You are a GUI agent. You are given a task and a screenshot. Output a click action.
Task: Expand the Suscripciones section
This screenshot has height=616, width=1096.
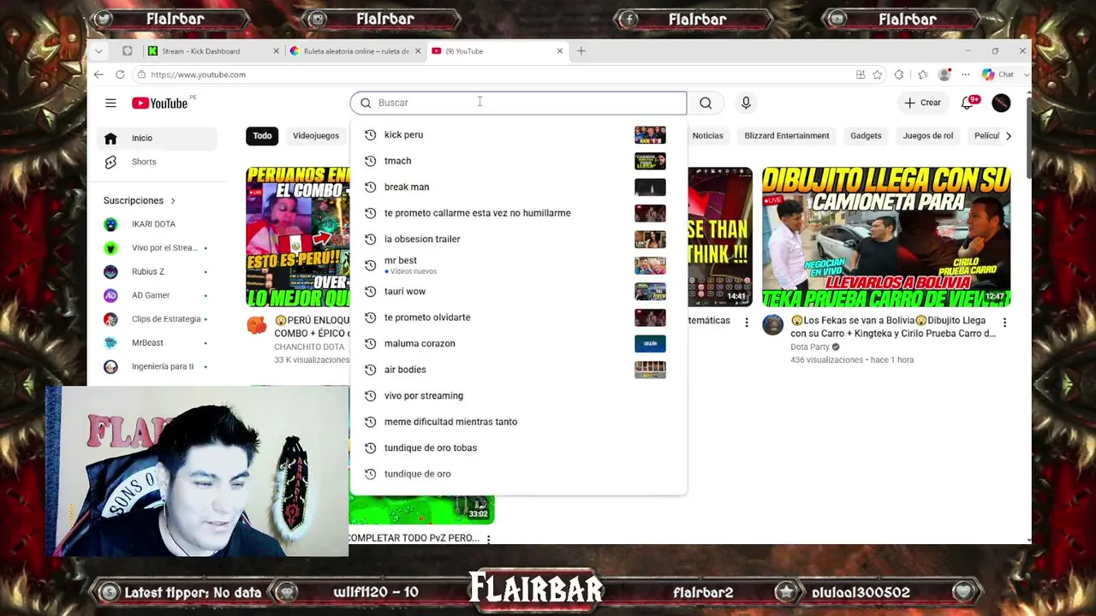(140, 200)
